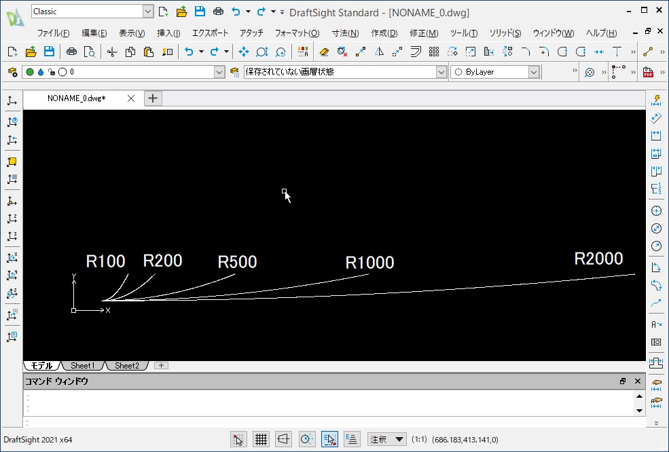Select the Extend tool icon

[x=617, y=52]
